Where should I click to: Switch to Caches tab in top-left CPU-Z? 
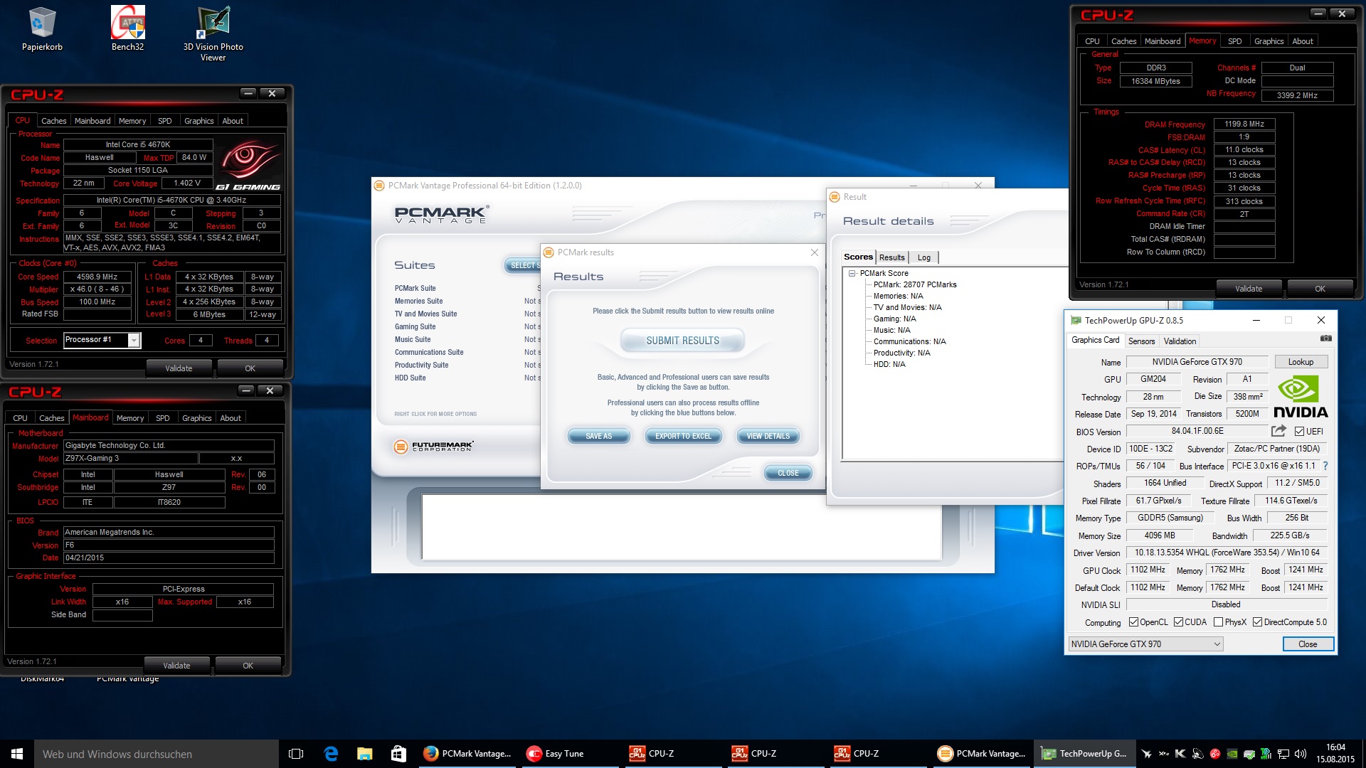click(x=53, y=121)
